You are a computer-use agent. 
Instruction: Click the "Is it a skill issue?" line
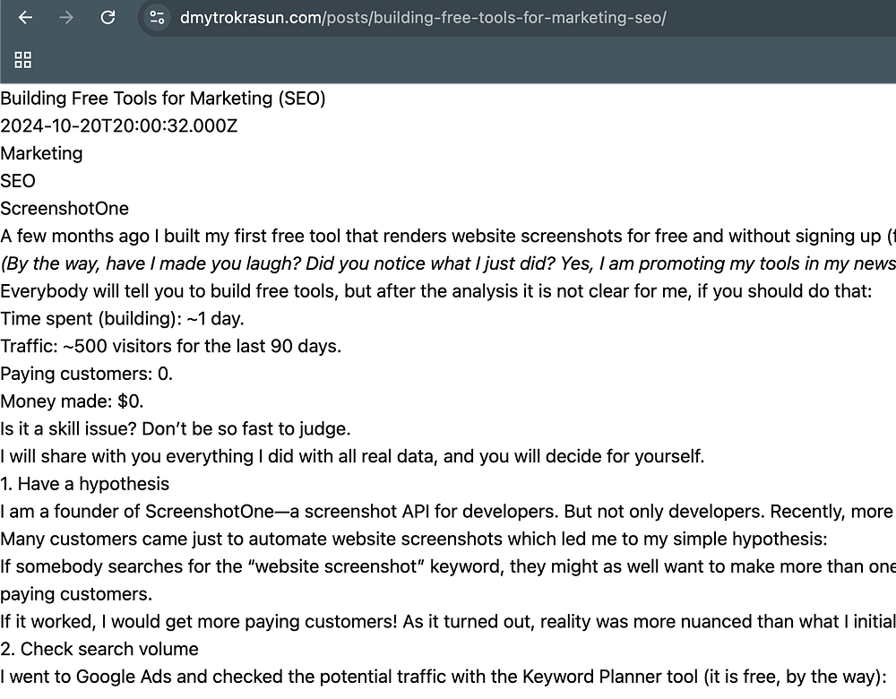pos(176,428)
